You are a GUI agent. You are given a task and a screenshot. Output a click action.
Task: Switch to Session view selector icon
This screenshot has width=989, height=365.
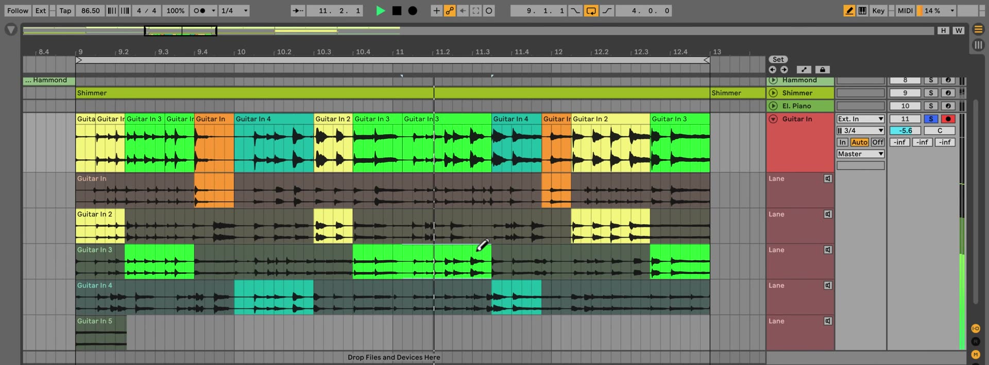coord(978,45)
